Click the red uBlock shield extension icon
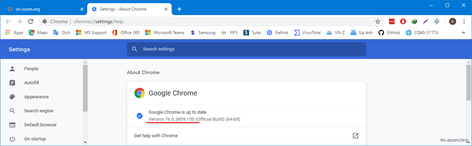The image size is (472, 146). [x=403, y=21]
